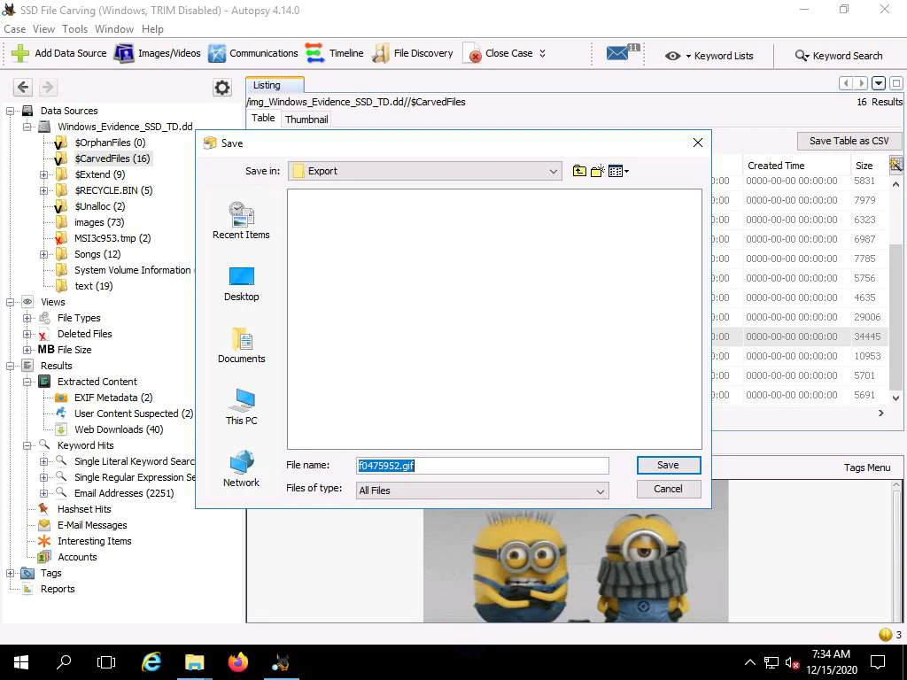This screenshot has width=907, height=680.
Task: Click the taskbar search magnifier
Action: (64, 662)
